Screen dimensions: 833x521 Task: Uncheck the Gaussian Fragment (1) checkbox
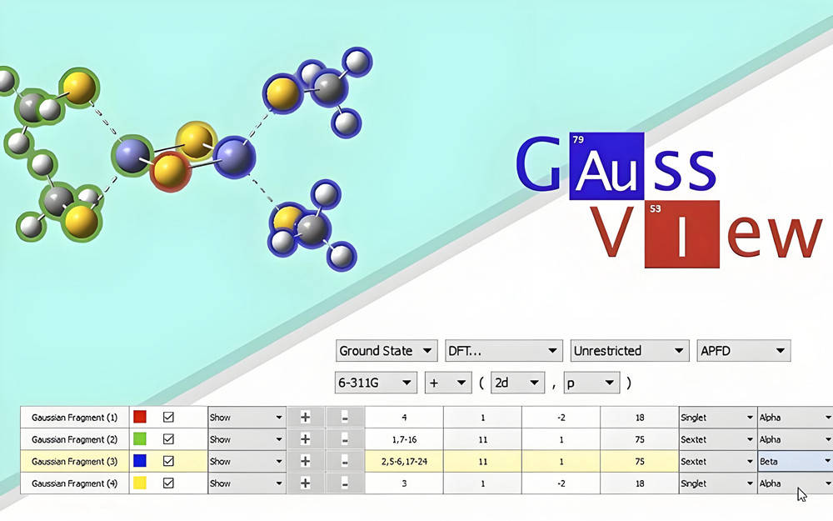pyautogui.click(x=168, y=417)
